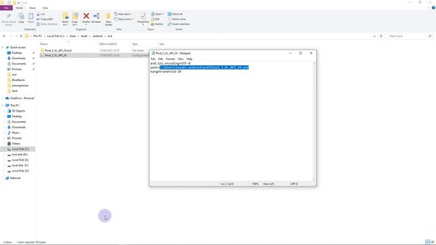Open 3D Objects under This PC
This screenshot has width=436, height=245.
[x=18, y=111]
